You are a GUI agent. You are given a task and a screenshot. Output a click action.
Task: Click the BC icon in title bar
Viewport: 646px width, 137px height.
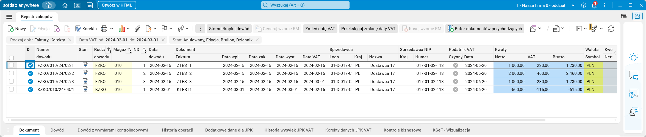click(90, 5)
